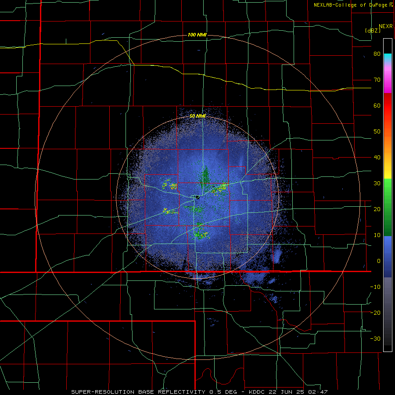Viewport: 395px width, 395px height.
Task: Click the 30 value on the dBZ scale
Action: (377, 183)
